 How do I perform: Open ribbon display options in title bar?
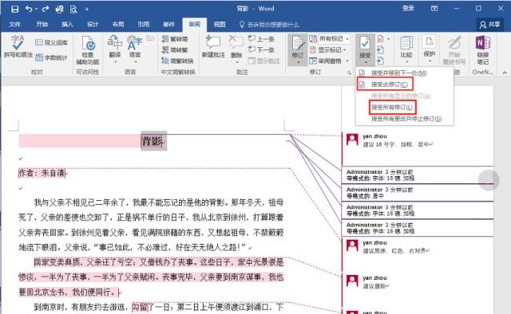click(434, 9)
